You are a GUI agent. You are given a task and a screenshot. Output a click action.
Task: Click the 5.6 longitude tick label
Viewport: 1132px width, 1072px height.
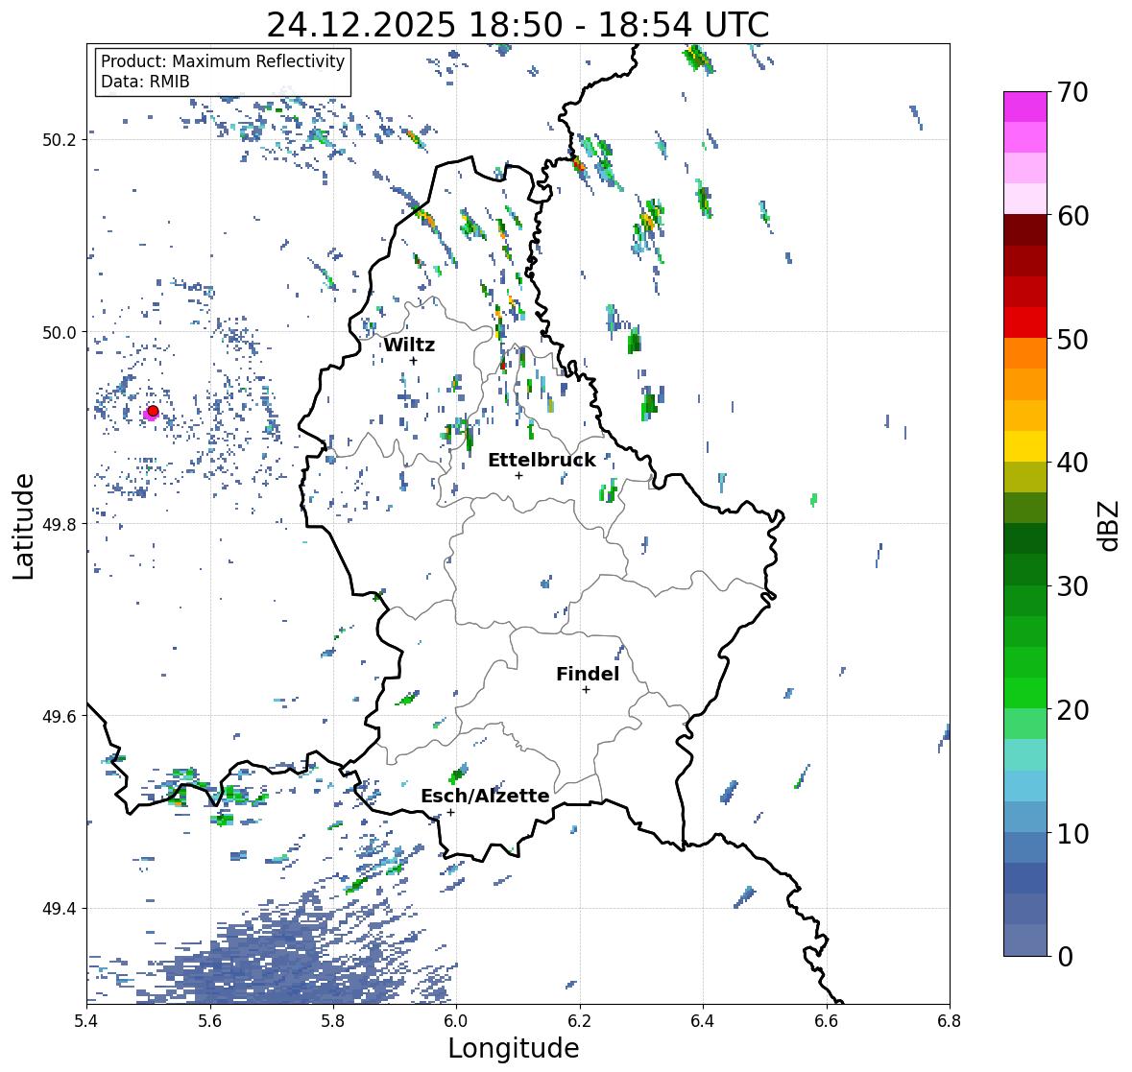(x=210, y=1021)
